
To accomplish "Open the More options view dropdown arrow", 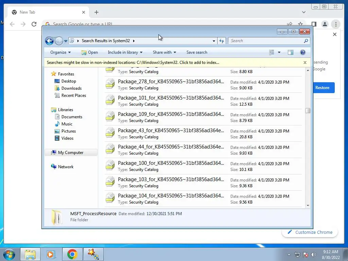I will click(x=279, y=52).
